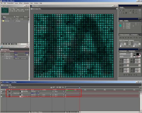Click the new folder icon in Project panel

[x=5, y=44]
